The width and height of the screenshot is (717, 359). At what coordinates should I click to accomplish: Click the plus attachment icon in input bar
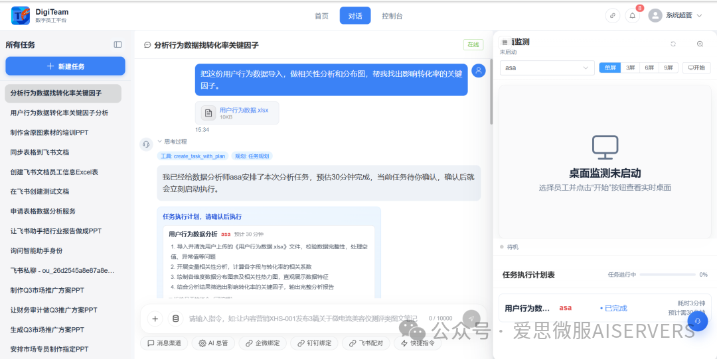tap(155, 319)
